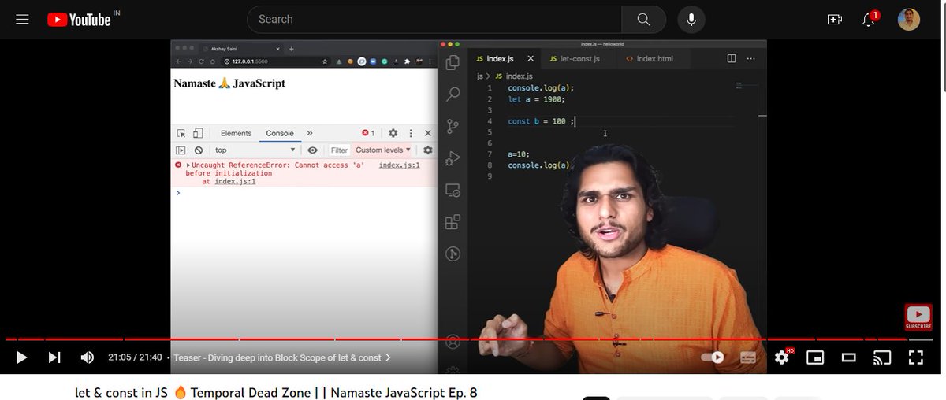Open VS Code Remote Explorer icon
Screen dimensions: 946x400
(453, 191)
